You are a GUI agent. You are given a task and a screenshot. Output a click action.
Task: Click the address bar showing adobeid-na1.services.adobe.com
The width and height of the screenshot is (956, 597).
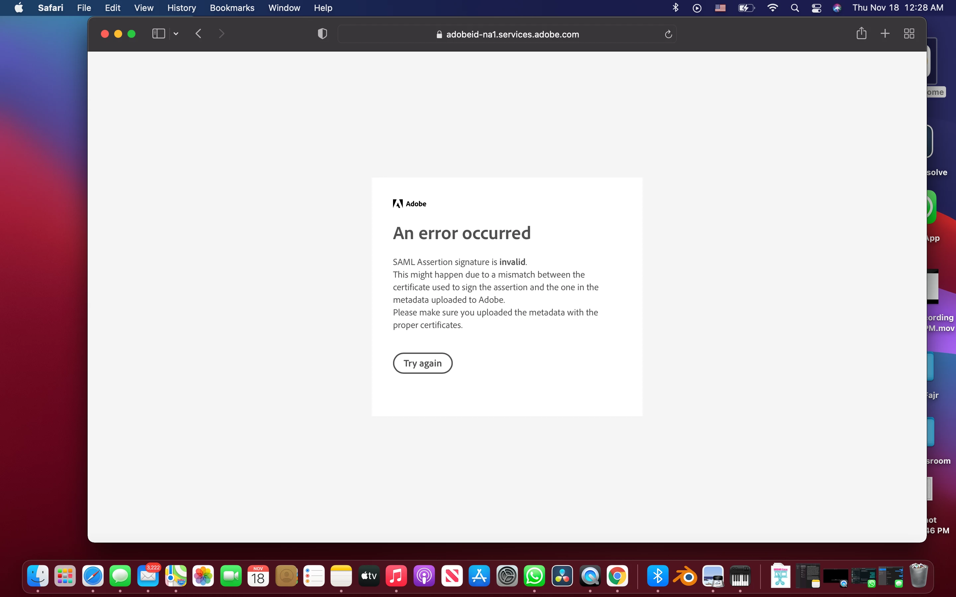(507, 34)
